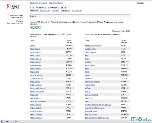The image size is (152, 123).
Task: Select the 'по словам' tab
Action: pos(34,11)
